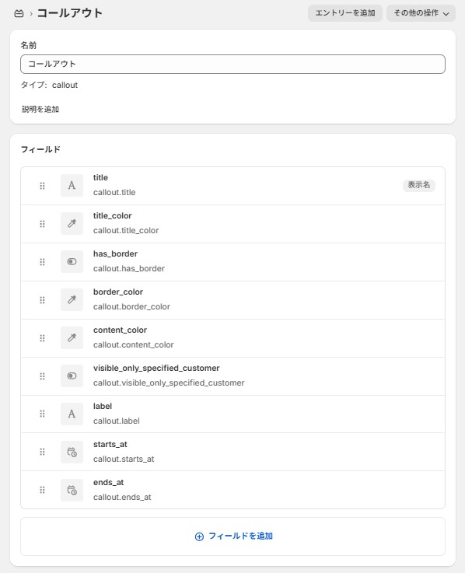Click the エントリーを追加 button
This screenshot has width=465, height=573.
(x=345, y=13)
